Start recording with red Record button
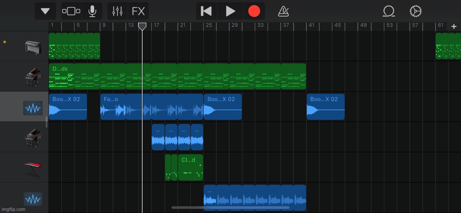 254,11
